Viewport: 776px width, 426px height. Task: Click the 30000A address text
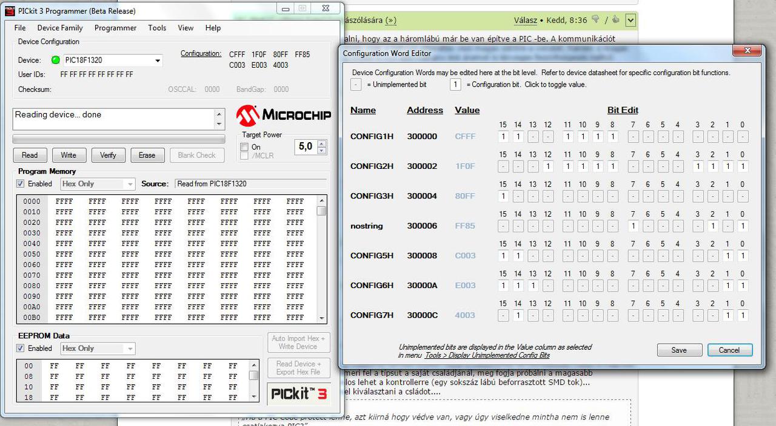[x=423, y=285]
